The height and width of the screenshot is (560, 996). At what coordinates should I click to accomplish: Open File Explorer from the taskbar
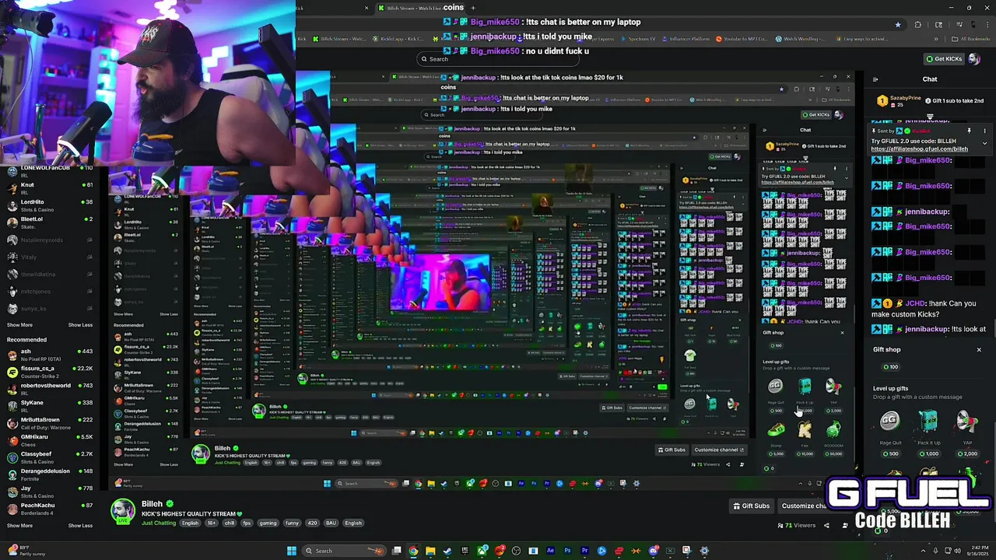click(430, 551)
